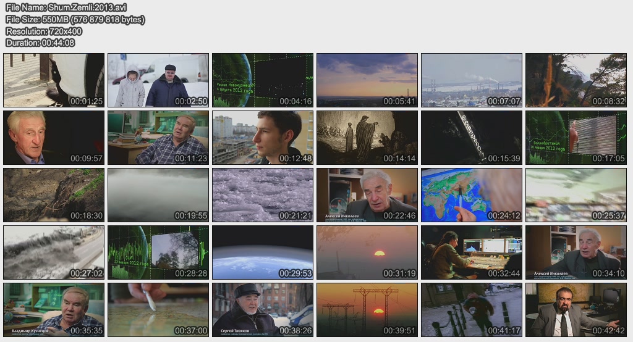Click the Duration 00:44:08 text line

(40, 43)
